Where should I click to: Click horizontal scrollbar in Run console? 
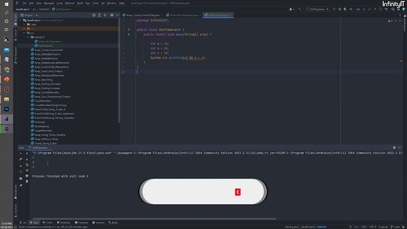154,219
